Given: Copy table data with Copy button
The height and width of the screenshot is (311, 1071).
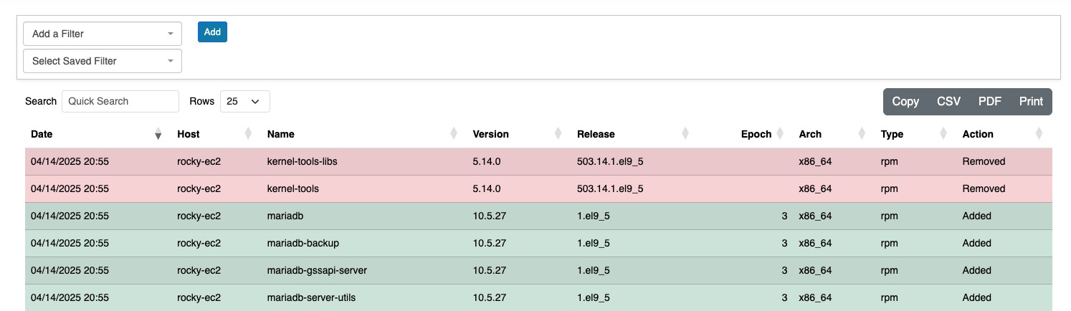Looking at the screenshot, I should click(905, 102).
